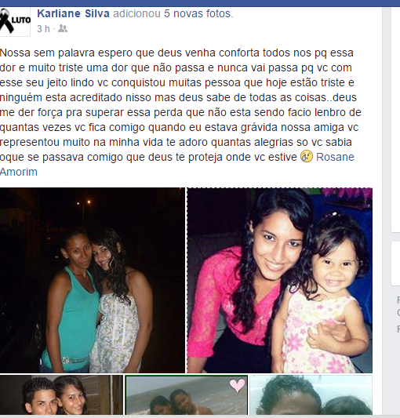Open the last photo thumbnail in the row
Viewport: 400px width, 418px height.
click(311, 394)
